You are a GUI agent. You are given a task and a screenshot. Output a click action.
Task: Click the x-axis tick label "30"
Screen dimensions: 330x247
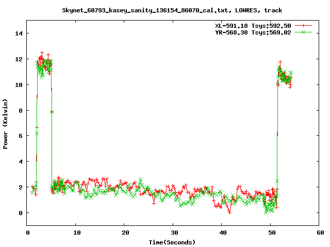click(174, 233)
